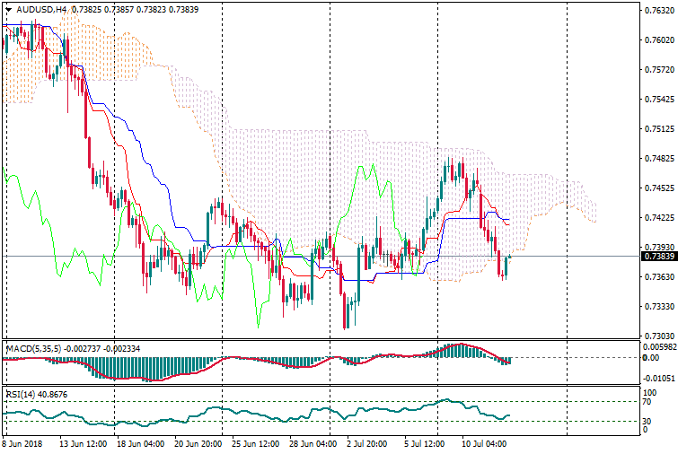The width and height of the screenshot is (678, 454).
Task: Click the 8 Jun 2018 date label
Action: coord(24,443)
